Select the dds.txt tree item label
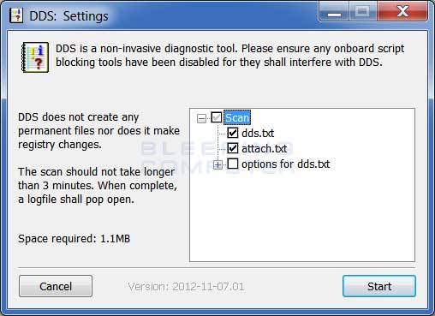The width and height of the screenshot is (435, 316). (258, 133)
